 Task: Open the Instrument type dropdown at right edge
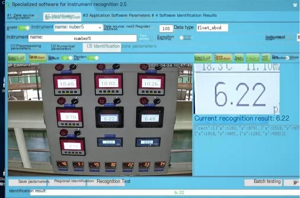click(298, 37)
